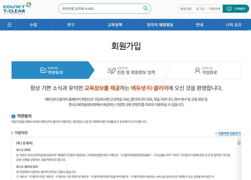251x180 pixels.
Task: Click the 약관동의 checkmark step icon
Action: (43, 70)
